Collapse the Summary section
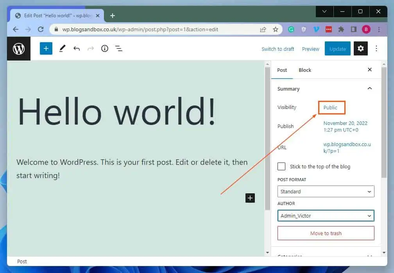 pos(369,88)
